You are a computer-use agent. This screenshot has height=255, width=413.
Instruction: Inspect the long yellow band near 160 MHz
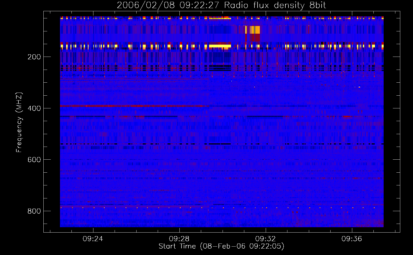220,46
